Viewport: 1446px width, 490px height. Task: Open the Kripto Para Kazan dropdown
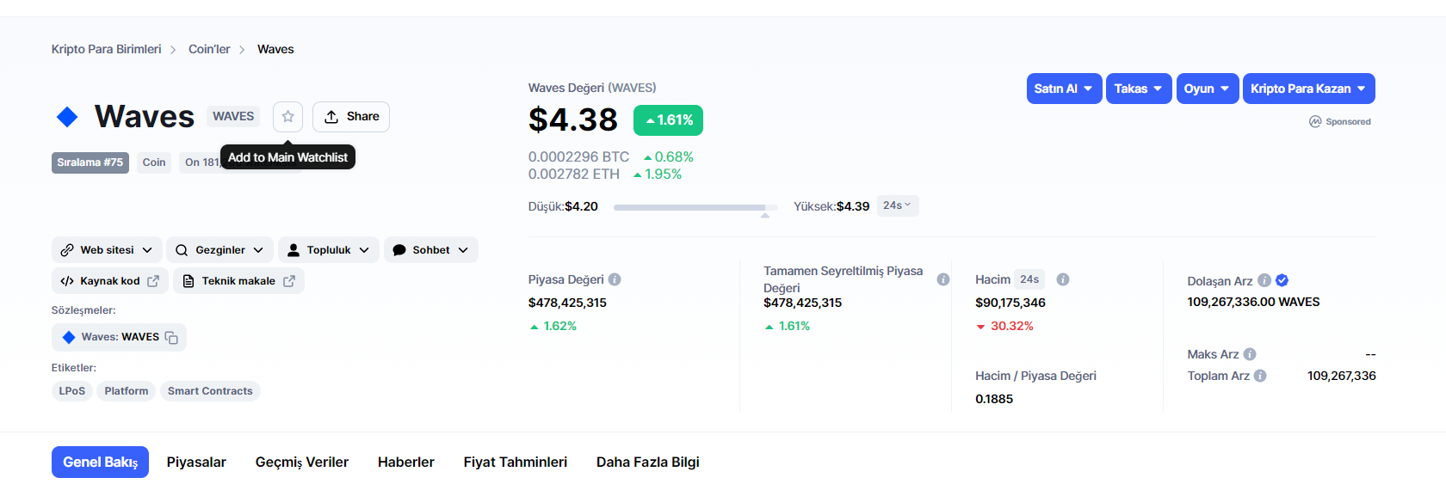pyautogui.click(x=1308, y=89)
